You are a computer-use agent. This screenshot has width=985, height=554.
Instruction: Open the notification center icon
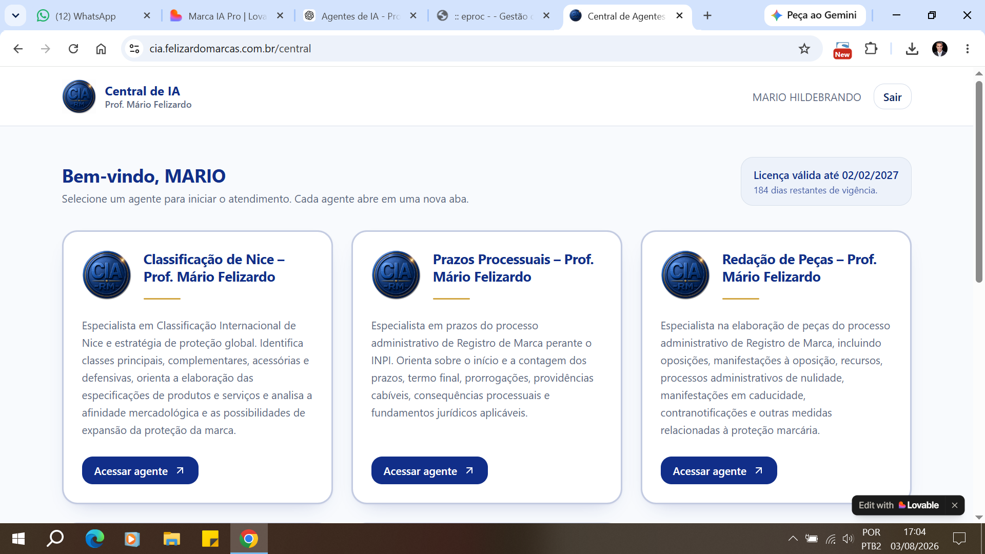(959, 539)
